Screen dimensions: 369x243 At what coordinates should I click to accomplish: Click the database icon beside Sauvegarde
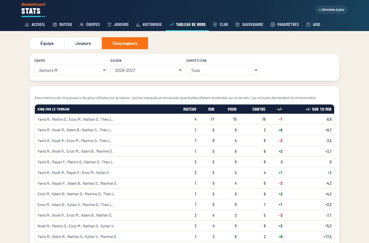click(x=237, y=25)
